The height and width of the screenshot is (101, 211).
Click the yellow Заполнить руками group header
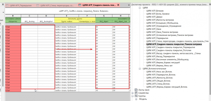pyautogui.click(x=75, y=19)
